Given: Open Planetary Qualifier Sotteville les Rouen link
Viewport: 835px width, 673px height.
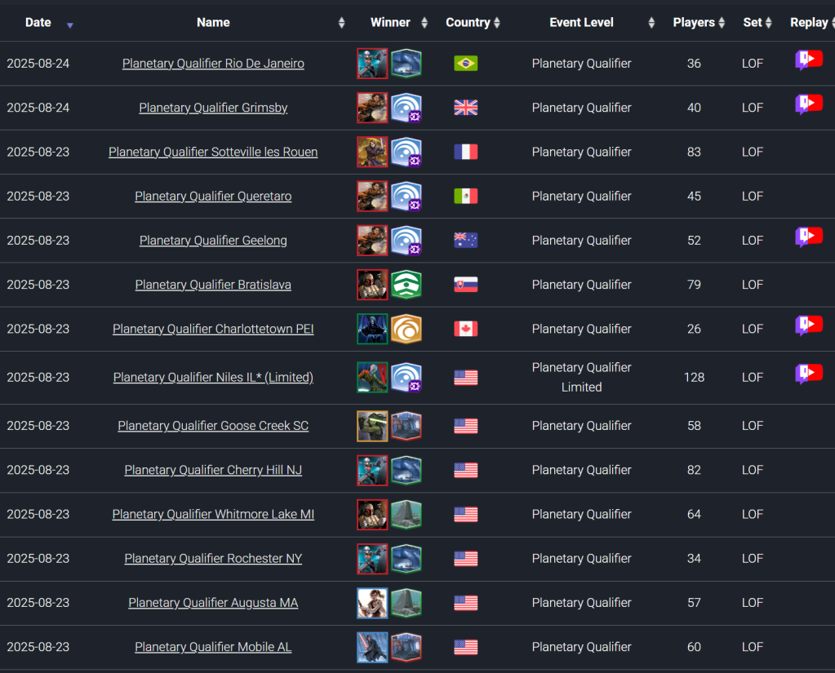Looking at the screenshot, I should (x=213, y=152).
